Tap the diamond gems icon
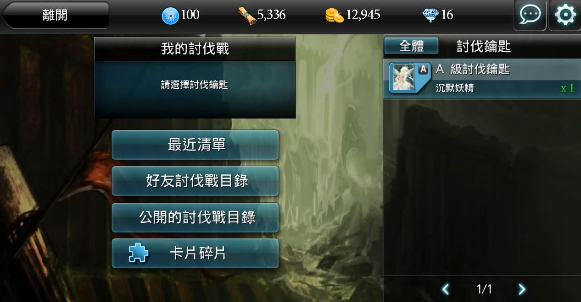This screenshot has width=581, height=302. pyautogui.click(x=430, y=16)
